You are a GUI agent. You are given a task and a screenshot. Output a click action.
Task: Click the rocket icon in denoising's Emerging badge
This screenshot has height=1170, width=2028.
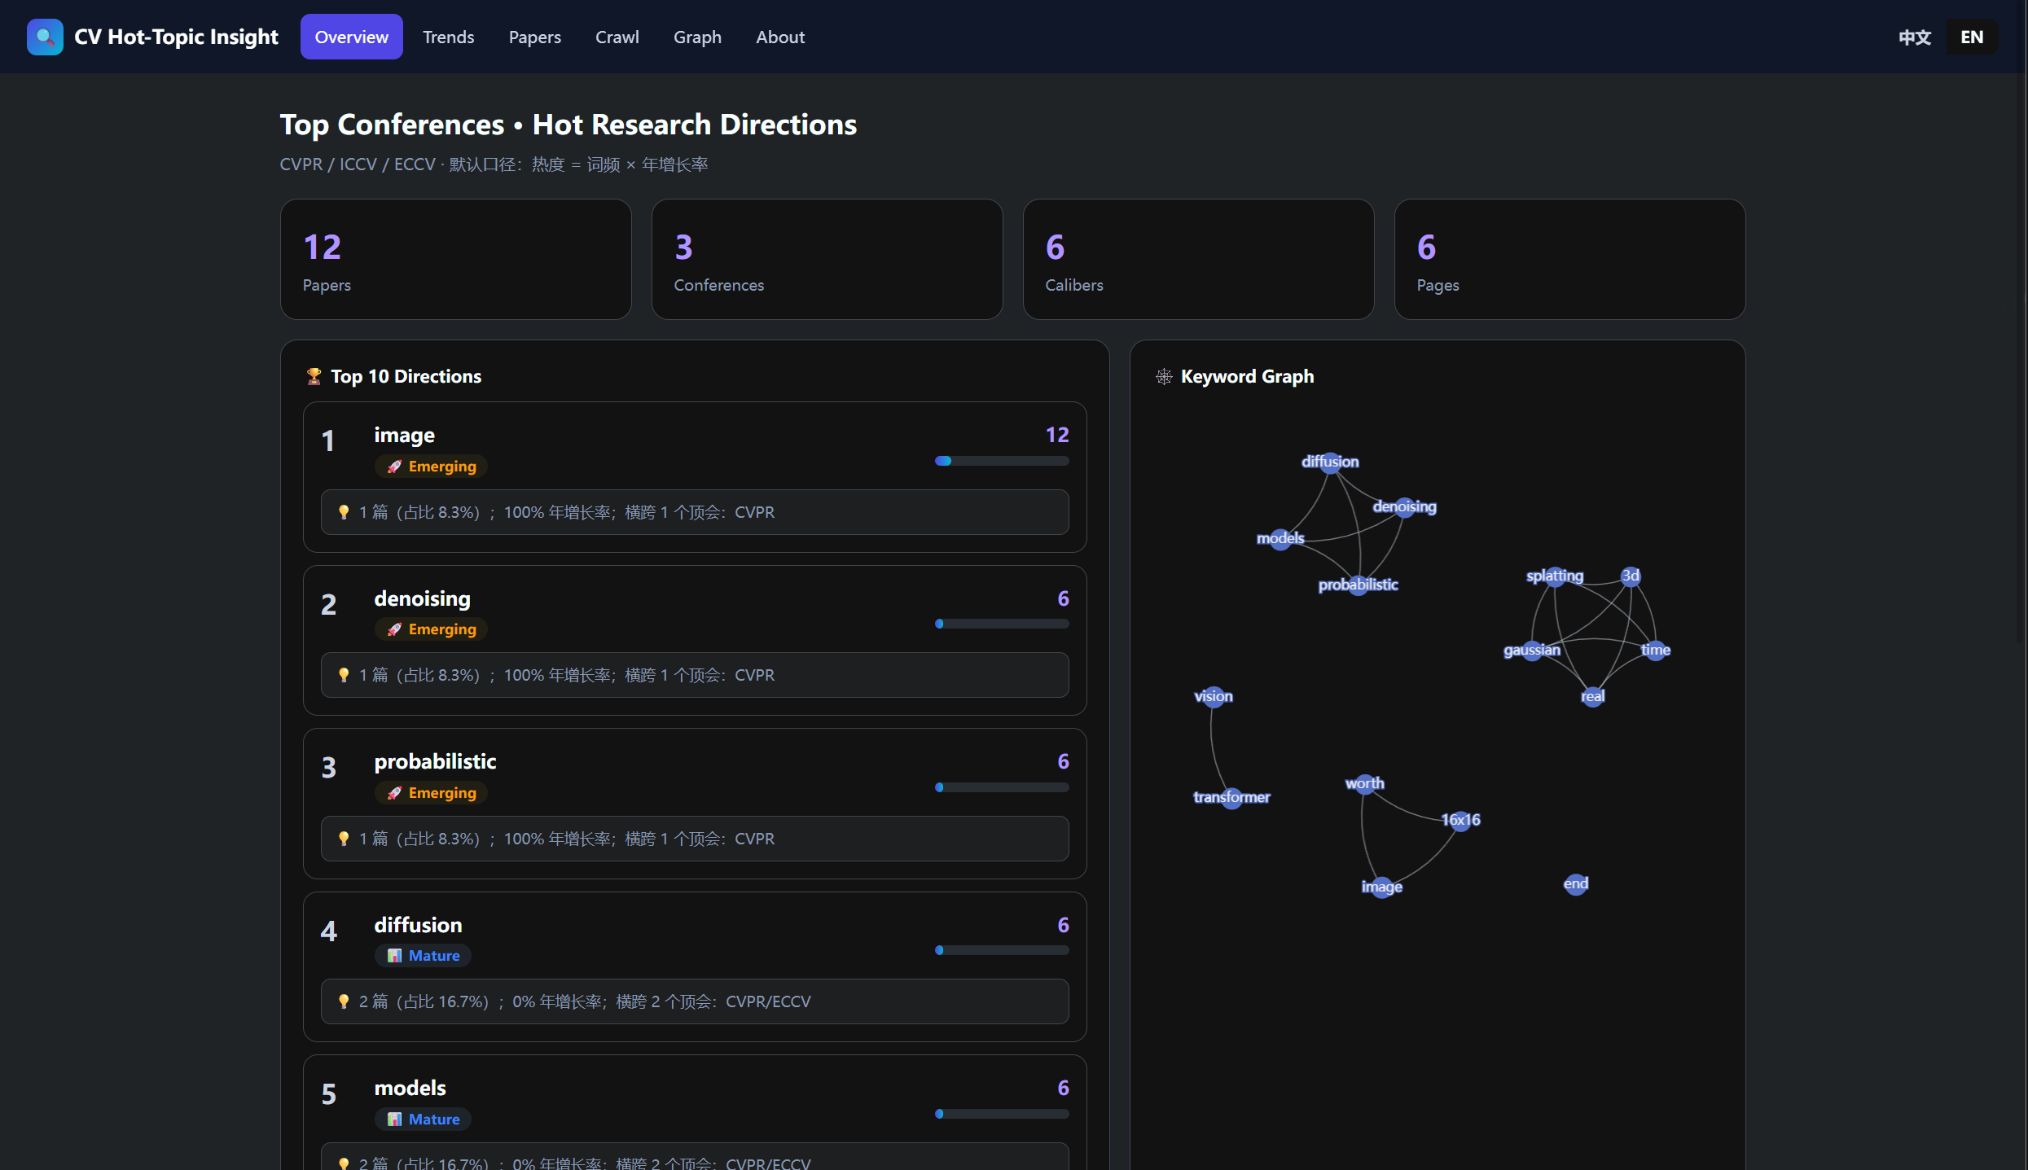click(x=394, y=629)
